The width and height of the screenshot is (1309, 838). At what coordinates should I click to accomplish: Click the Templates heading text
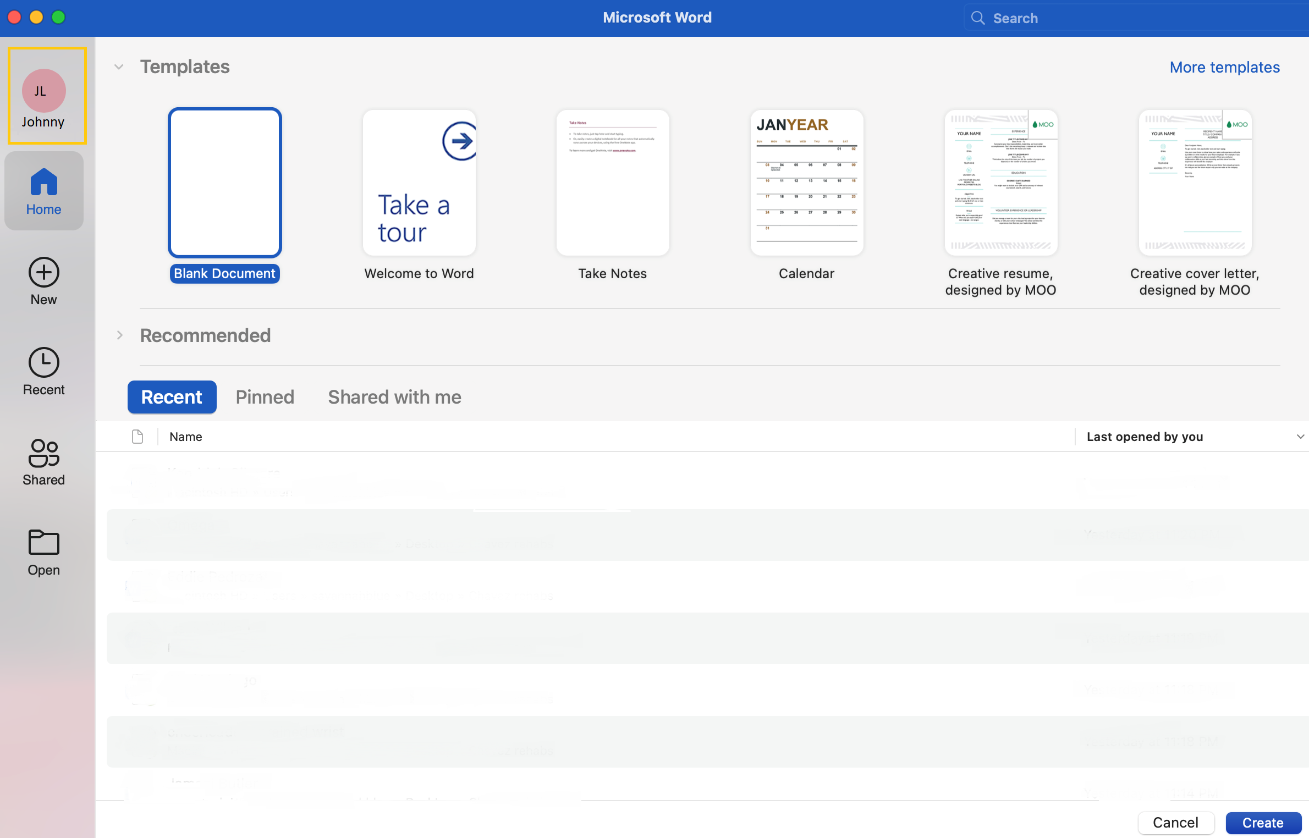click(x=185, y=67)
